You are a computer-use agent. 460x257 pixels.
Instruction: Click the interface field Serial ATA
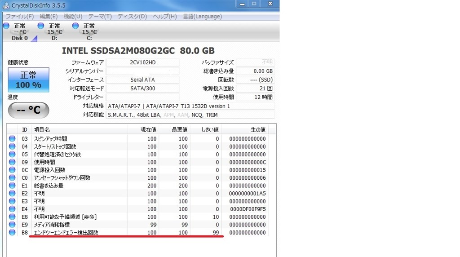[142, 80]
